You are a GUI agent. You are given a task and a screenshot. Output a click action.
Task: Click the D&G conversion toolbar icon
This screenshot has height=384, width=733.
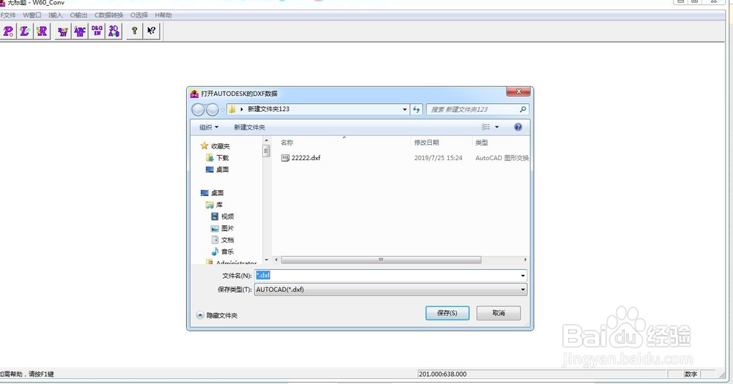pos(97,31)
